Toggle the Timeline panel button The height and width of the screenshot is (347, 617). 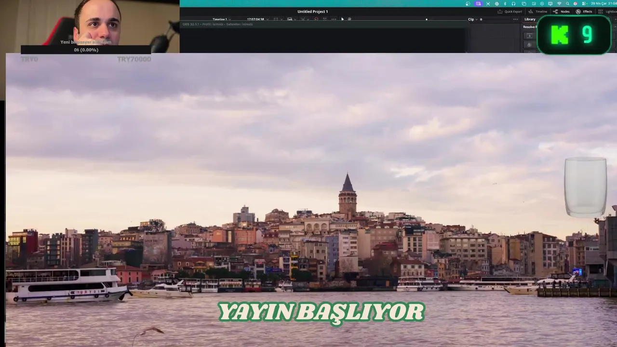537,12
